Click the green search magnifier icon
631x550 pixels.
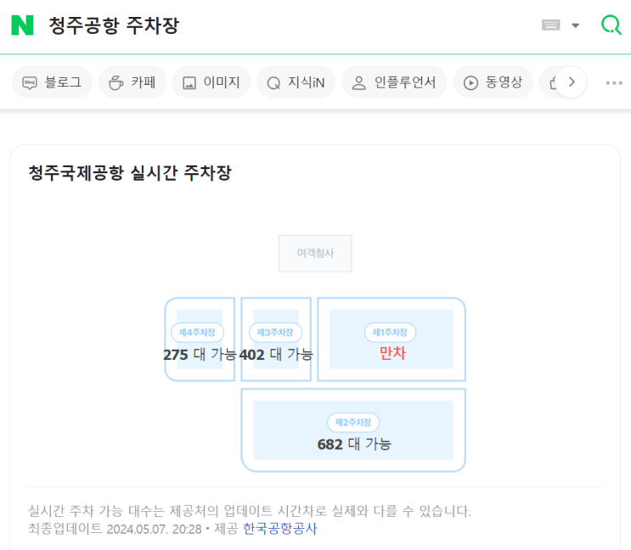coord(611,25)
